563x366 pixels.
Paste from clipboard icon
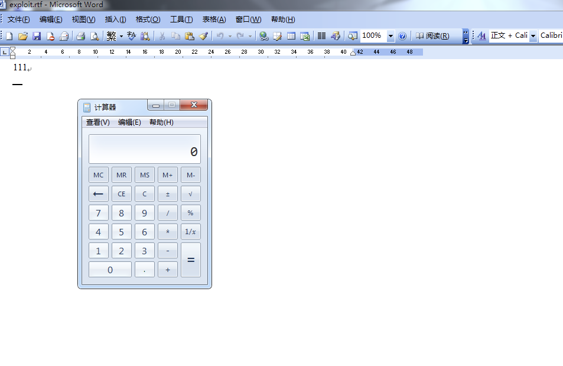189,36
